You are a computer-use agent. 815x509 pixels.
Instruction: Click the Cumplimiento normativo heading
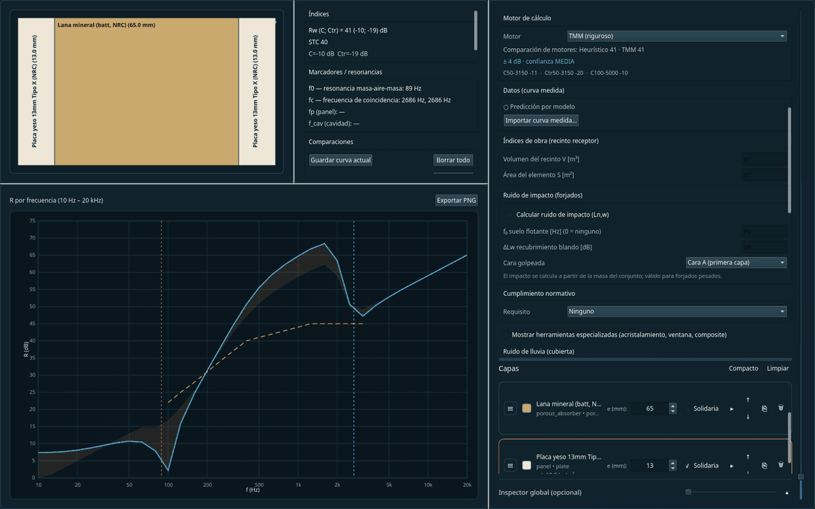pos(539,294)
